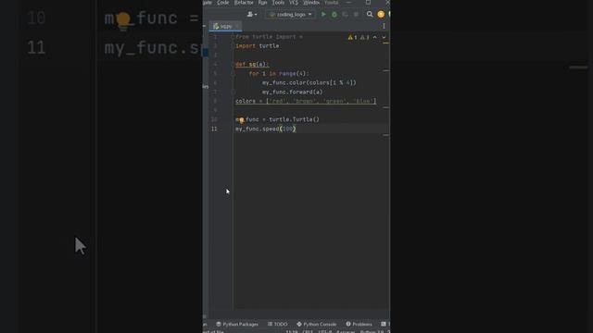The image size is (593, 333).
Task: Open editor tab options kebab menu
Action: click(384, 26)
